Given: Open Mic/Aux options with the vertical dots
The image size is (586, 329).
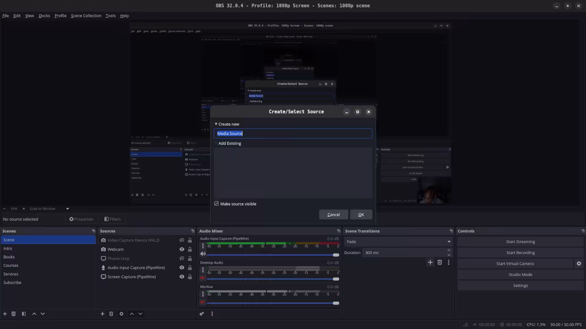Looking at the screenshot, I should tap(203, 294).
